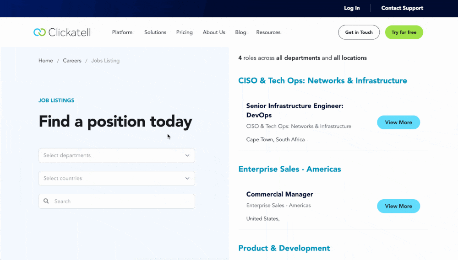Click the Enterprise Sales - Americas heading
The width and height of the screenshot is (458, 260).
(289, 169)
